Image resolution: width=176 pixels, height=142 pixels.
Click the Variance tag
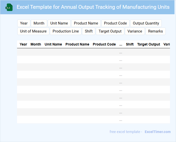(135, 31)
